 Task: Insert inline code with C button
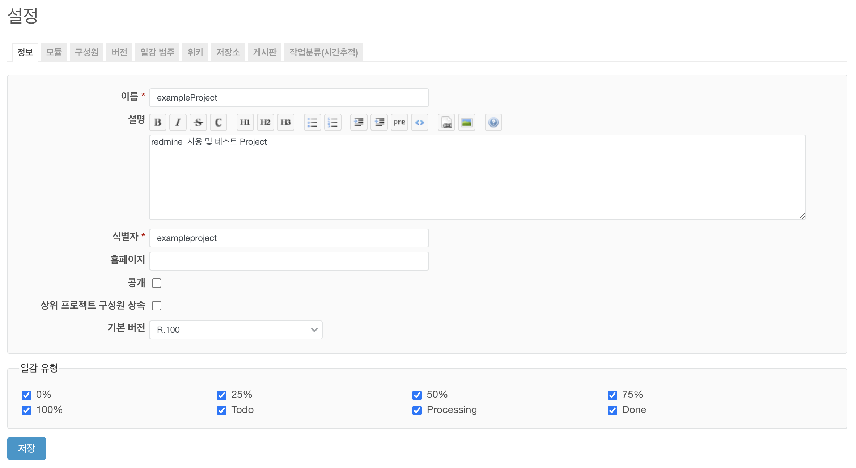(218, 122)
